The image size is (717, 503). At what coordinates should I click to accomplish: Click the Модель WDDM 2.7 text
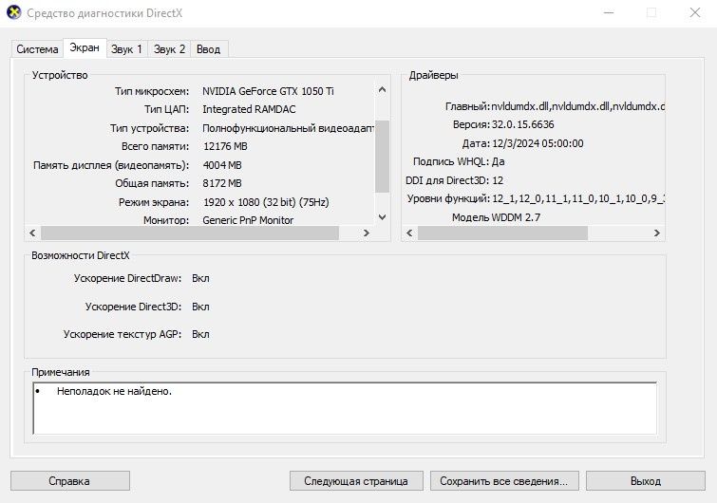[496, 217]
